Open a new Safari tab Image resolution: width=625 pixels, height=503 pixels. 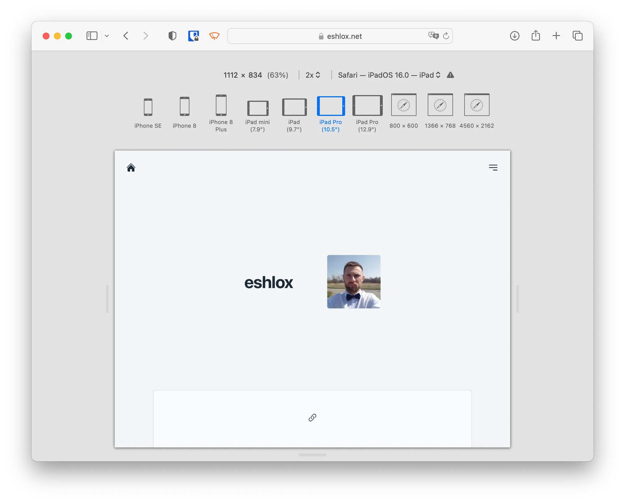(556, 35)
